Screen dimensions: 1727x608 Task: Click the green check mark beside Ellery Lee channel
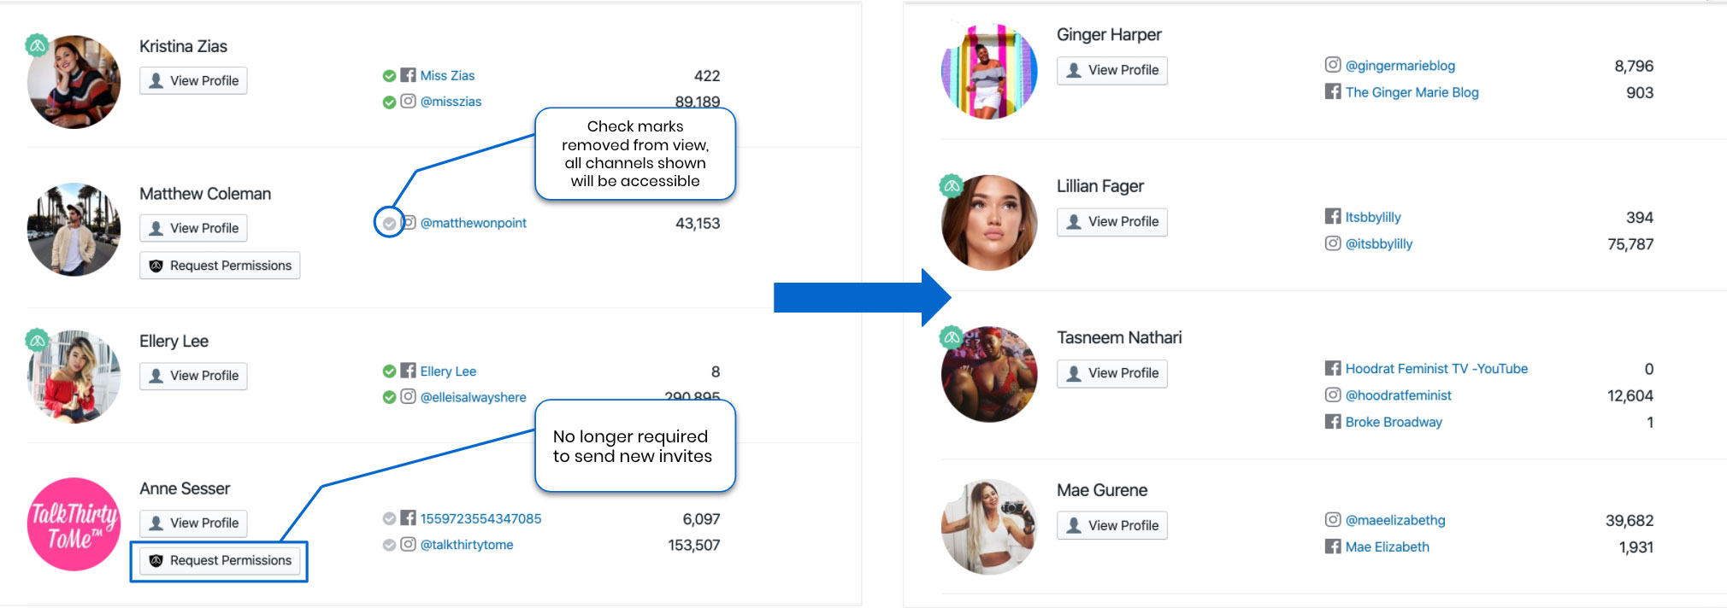(389, 371)
